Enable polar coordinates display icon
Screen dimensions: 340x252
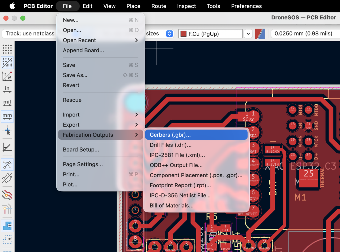pyautogui.click(x=7, y=76)
